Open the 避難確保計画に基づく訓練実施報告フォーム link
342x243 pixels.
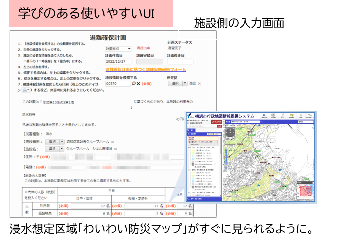tap(146, 70)
